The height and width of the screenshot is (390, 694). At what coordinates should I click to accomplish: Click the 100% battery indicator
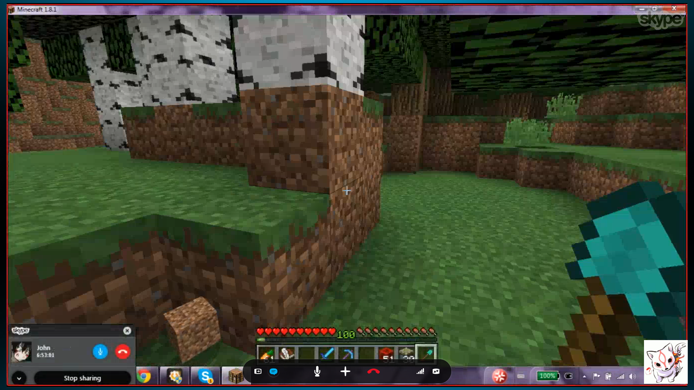[x=547, y=376]
